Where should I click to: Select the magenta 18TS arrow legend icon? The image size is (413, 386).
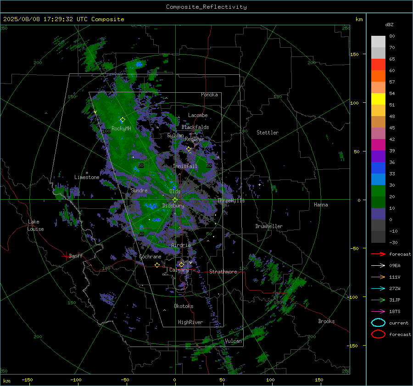point(378,312)
